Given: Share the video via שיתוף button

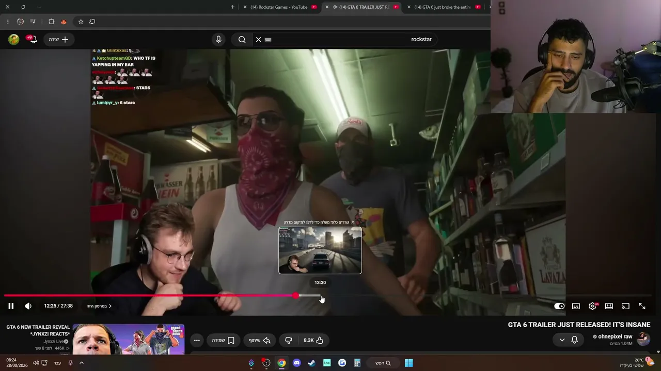Looking at the screenshot, I should click(x=259, y=340).
